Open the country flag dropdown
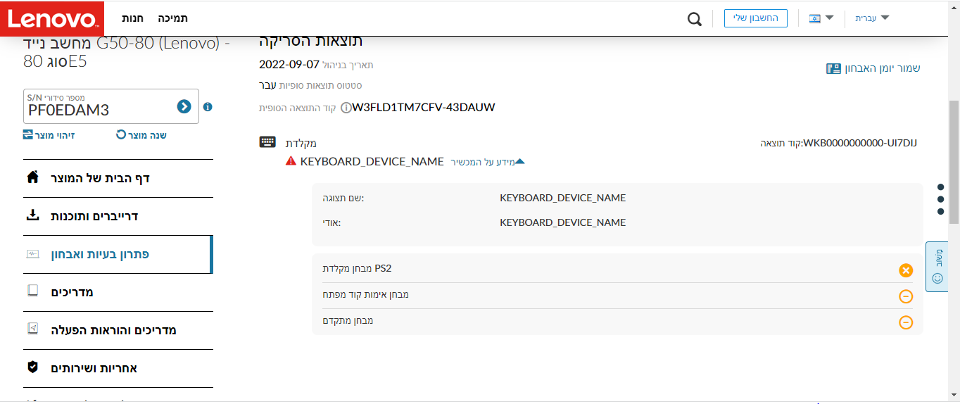The height and width of the screenshot is (404, 960). (821, 18)
